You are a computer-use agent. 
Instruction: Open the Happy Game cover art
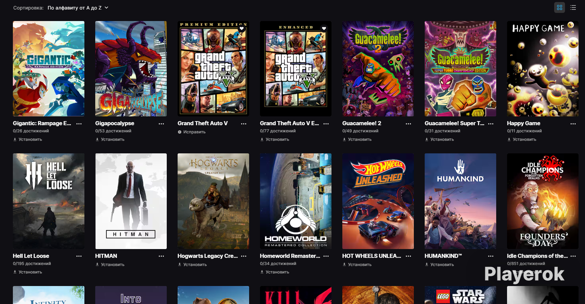(x=543, y=69)
